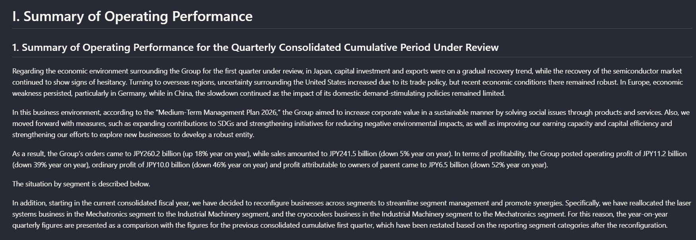The width and height of the screenshot is (696, 240).
Task: Click the "I. Summary of Operating Performance" main heading
Action: 132,16
